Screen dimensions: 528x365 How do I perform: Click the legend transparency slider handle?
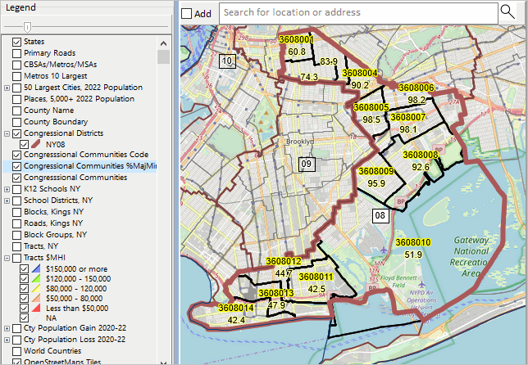click(27, 26)
